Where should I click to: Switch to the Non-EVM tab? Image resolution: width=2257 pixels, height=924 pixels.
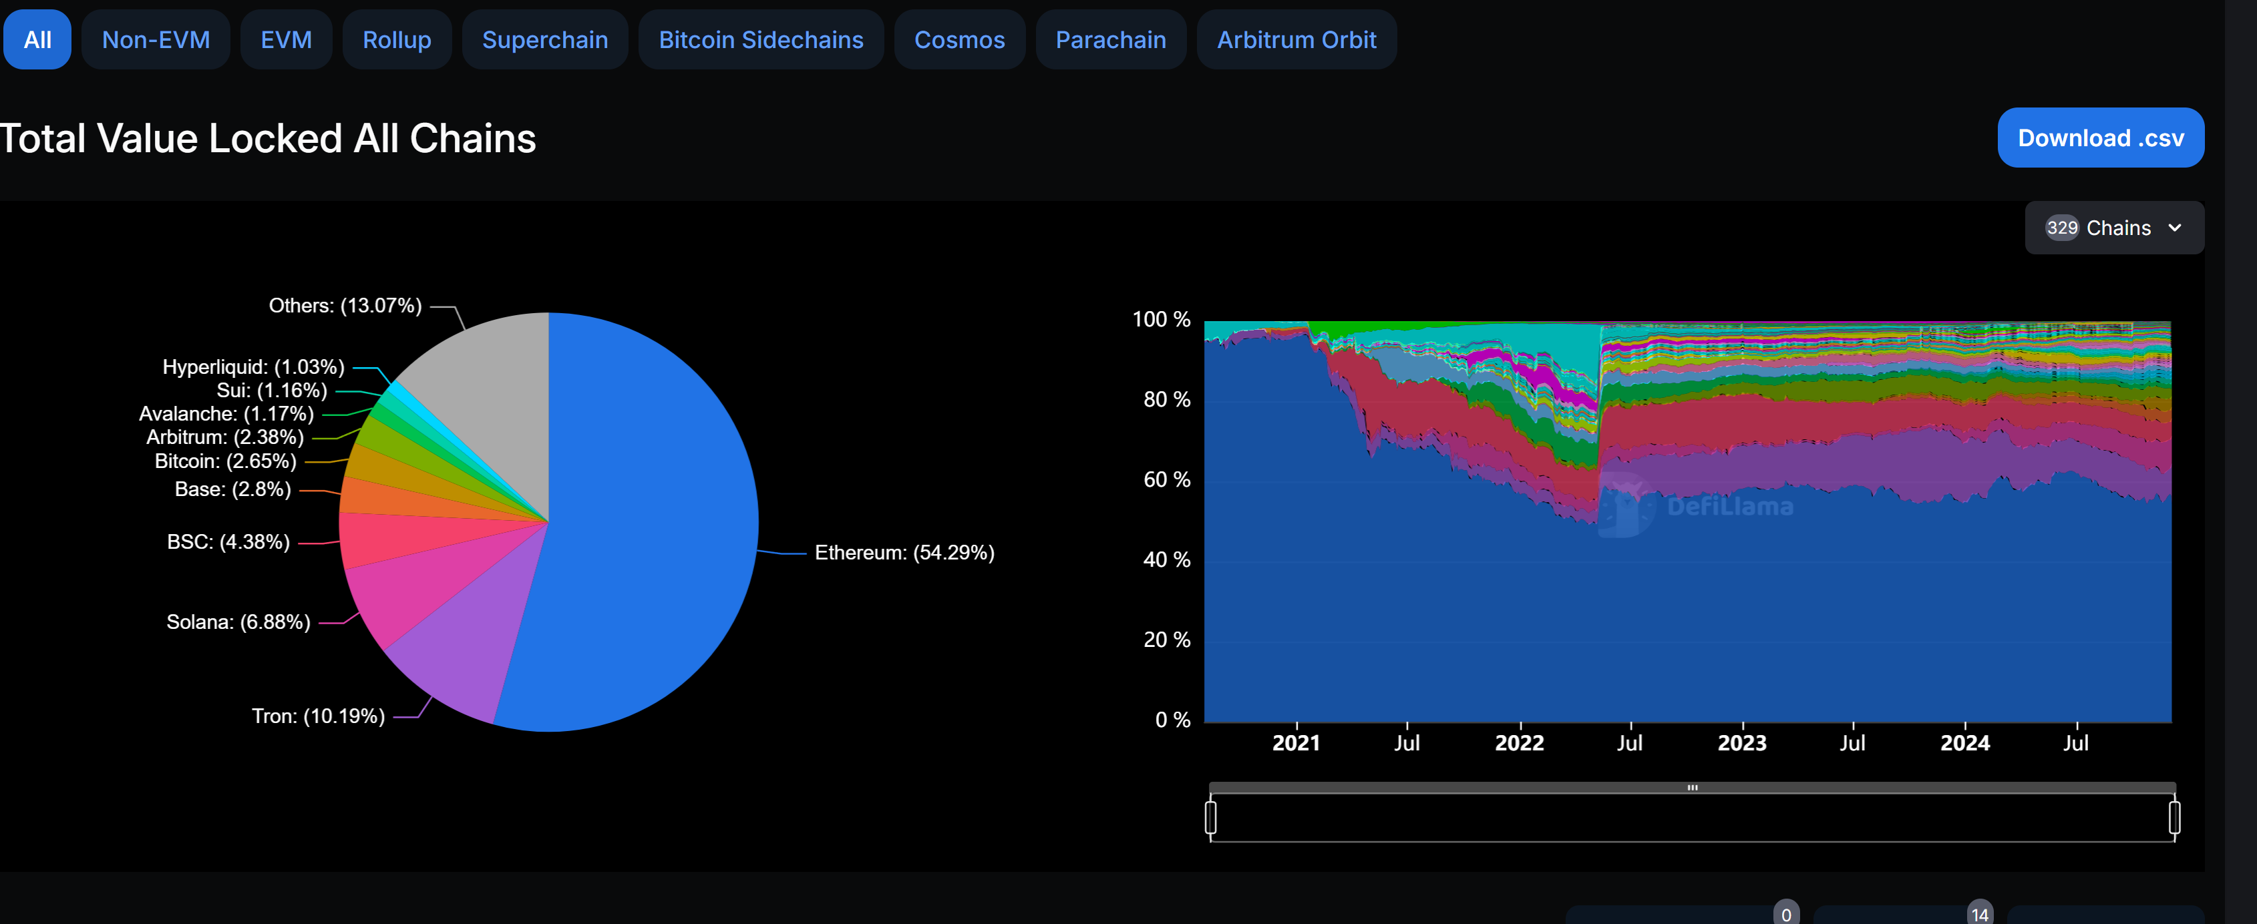coord(155,39)
